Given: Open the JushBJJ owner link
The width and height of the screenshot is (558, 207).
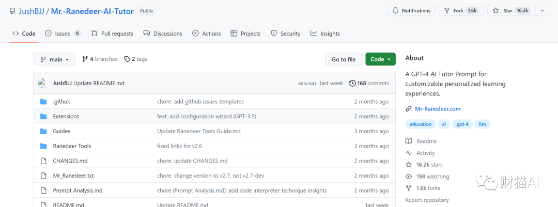Looking at the screenshot, I should [32, 11].
